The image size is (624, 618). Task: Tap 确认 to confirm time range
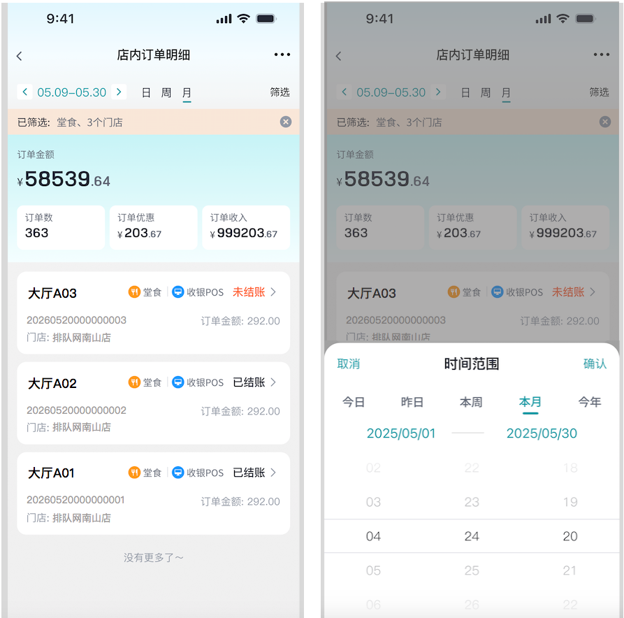[595, 364]
